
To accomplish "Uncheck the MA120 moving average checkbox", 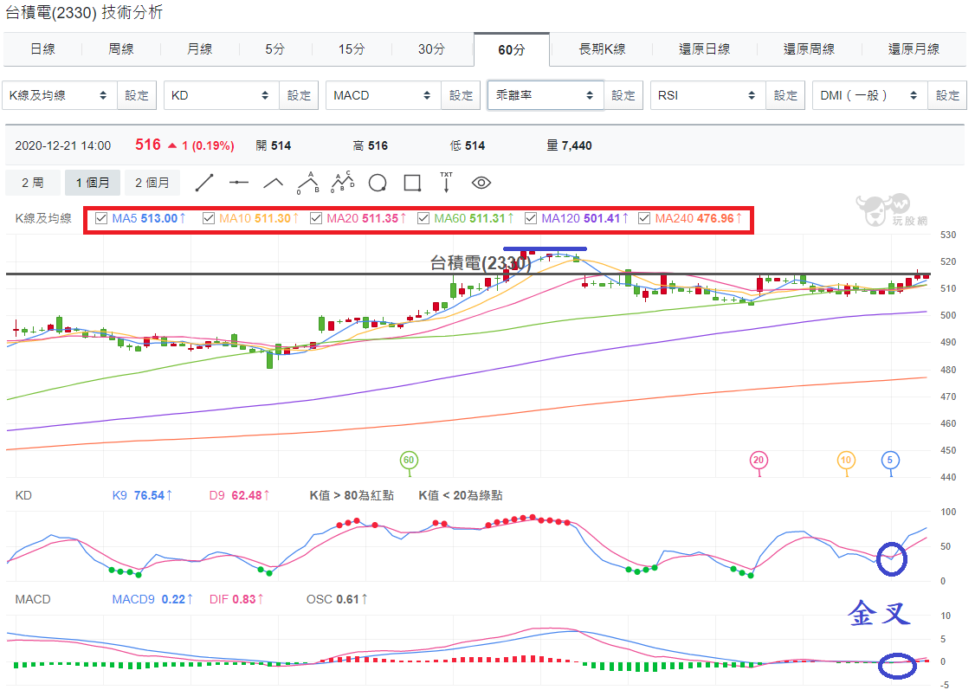I will coord(531,218).
